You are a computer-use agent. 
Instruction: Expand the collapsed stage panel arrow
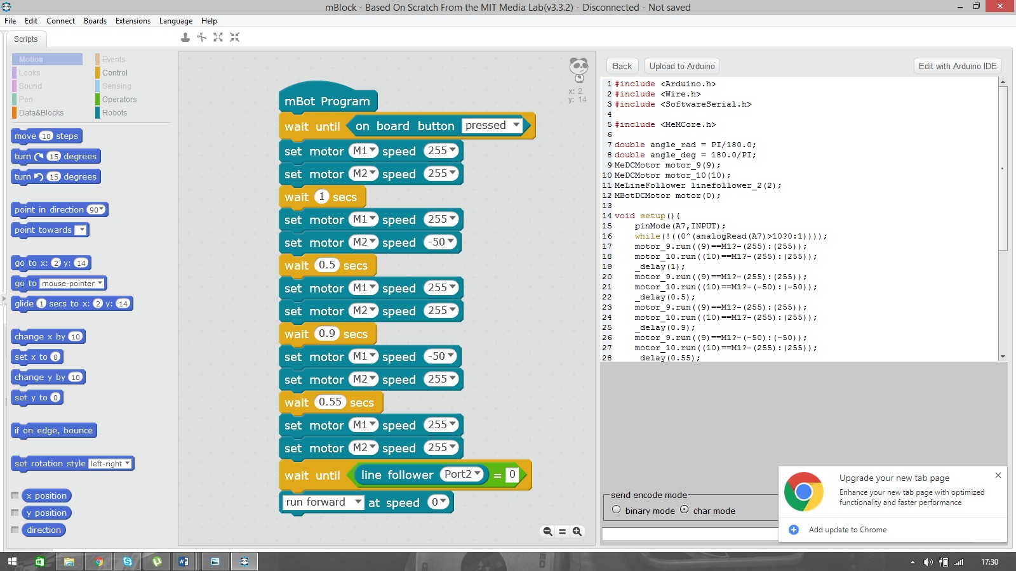pos(4,298)
